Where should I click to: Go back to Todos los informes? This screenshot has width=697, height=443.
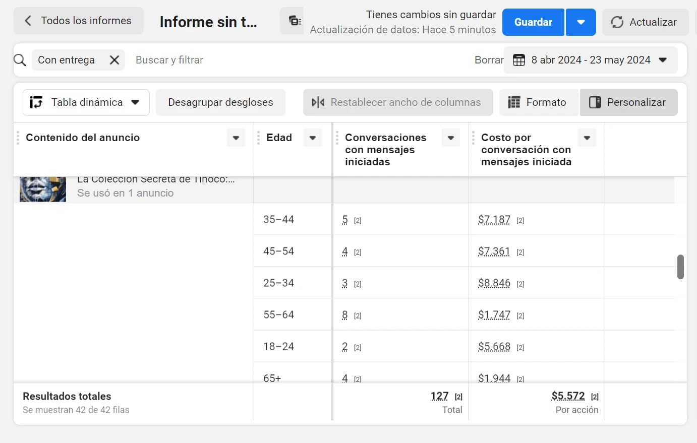79,21
